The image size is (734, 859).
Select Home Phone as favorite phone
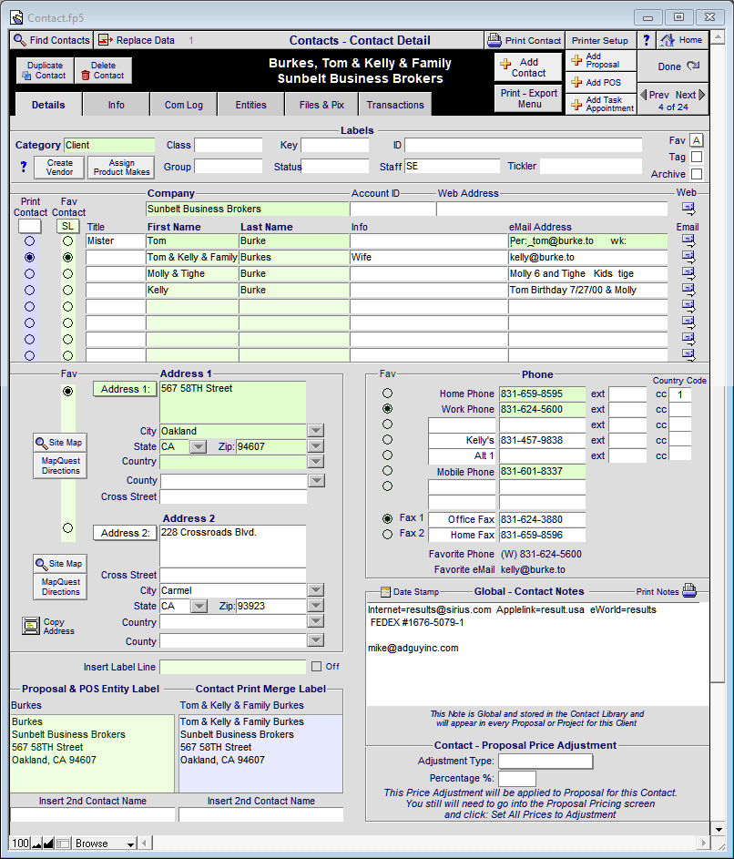pyautogui.click(x=387, y=394)
